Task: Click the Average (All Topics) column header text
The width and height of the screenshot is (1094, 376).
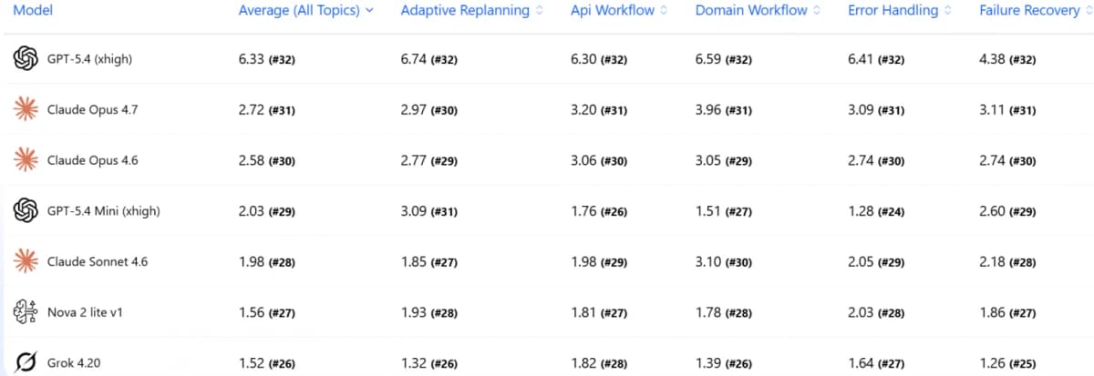Action: pyautogui.click(x=298, y=11)
